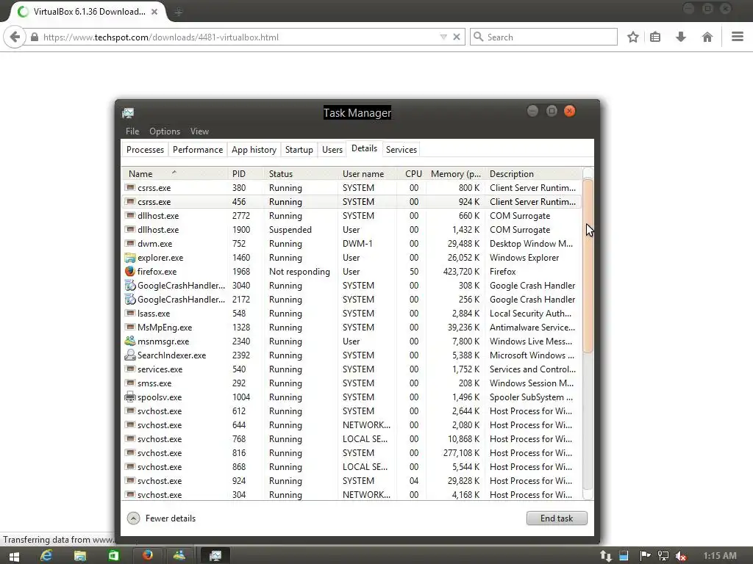Open Windows Live Messenger taskbar icon
This screenshot has height=564, width=753.
[x=179, y=555]
